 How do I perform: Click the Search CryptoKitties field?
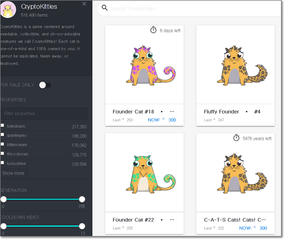189,9
